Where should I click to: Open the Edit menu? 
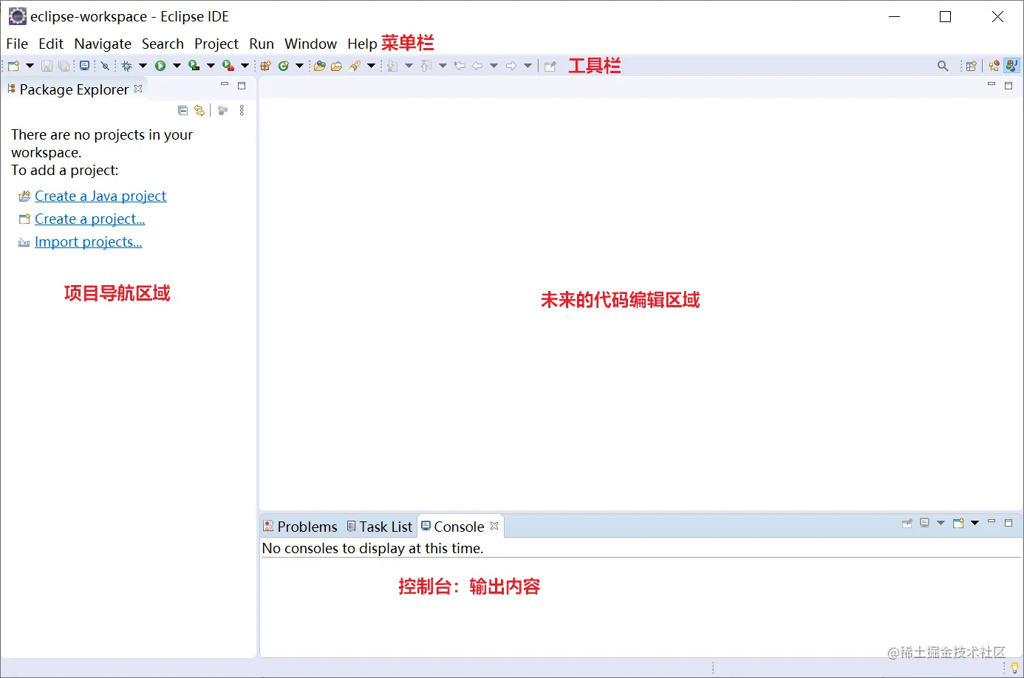coord(51,44)
